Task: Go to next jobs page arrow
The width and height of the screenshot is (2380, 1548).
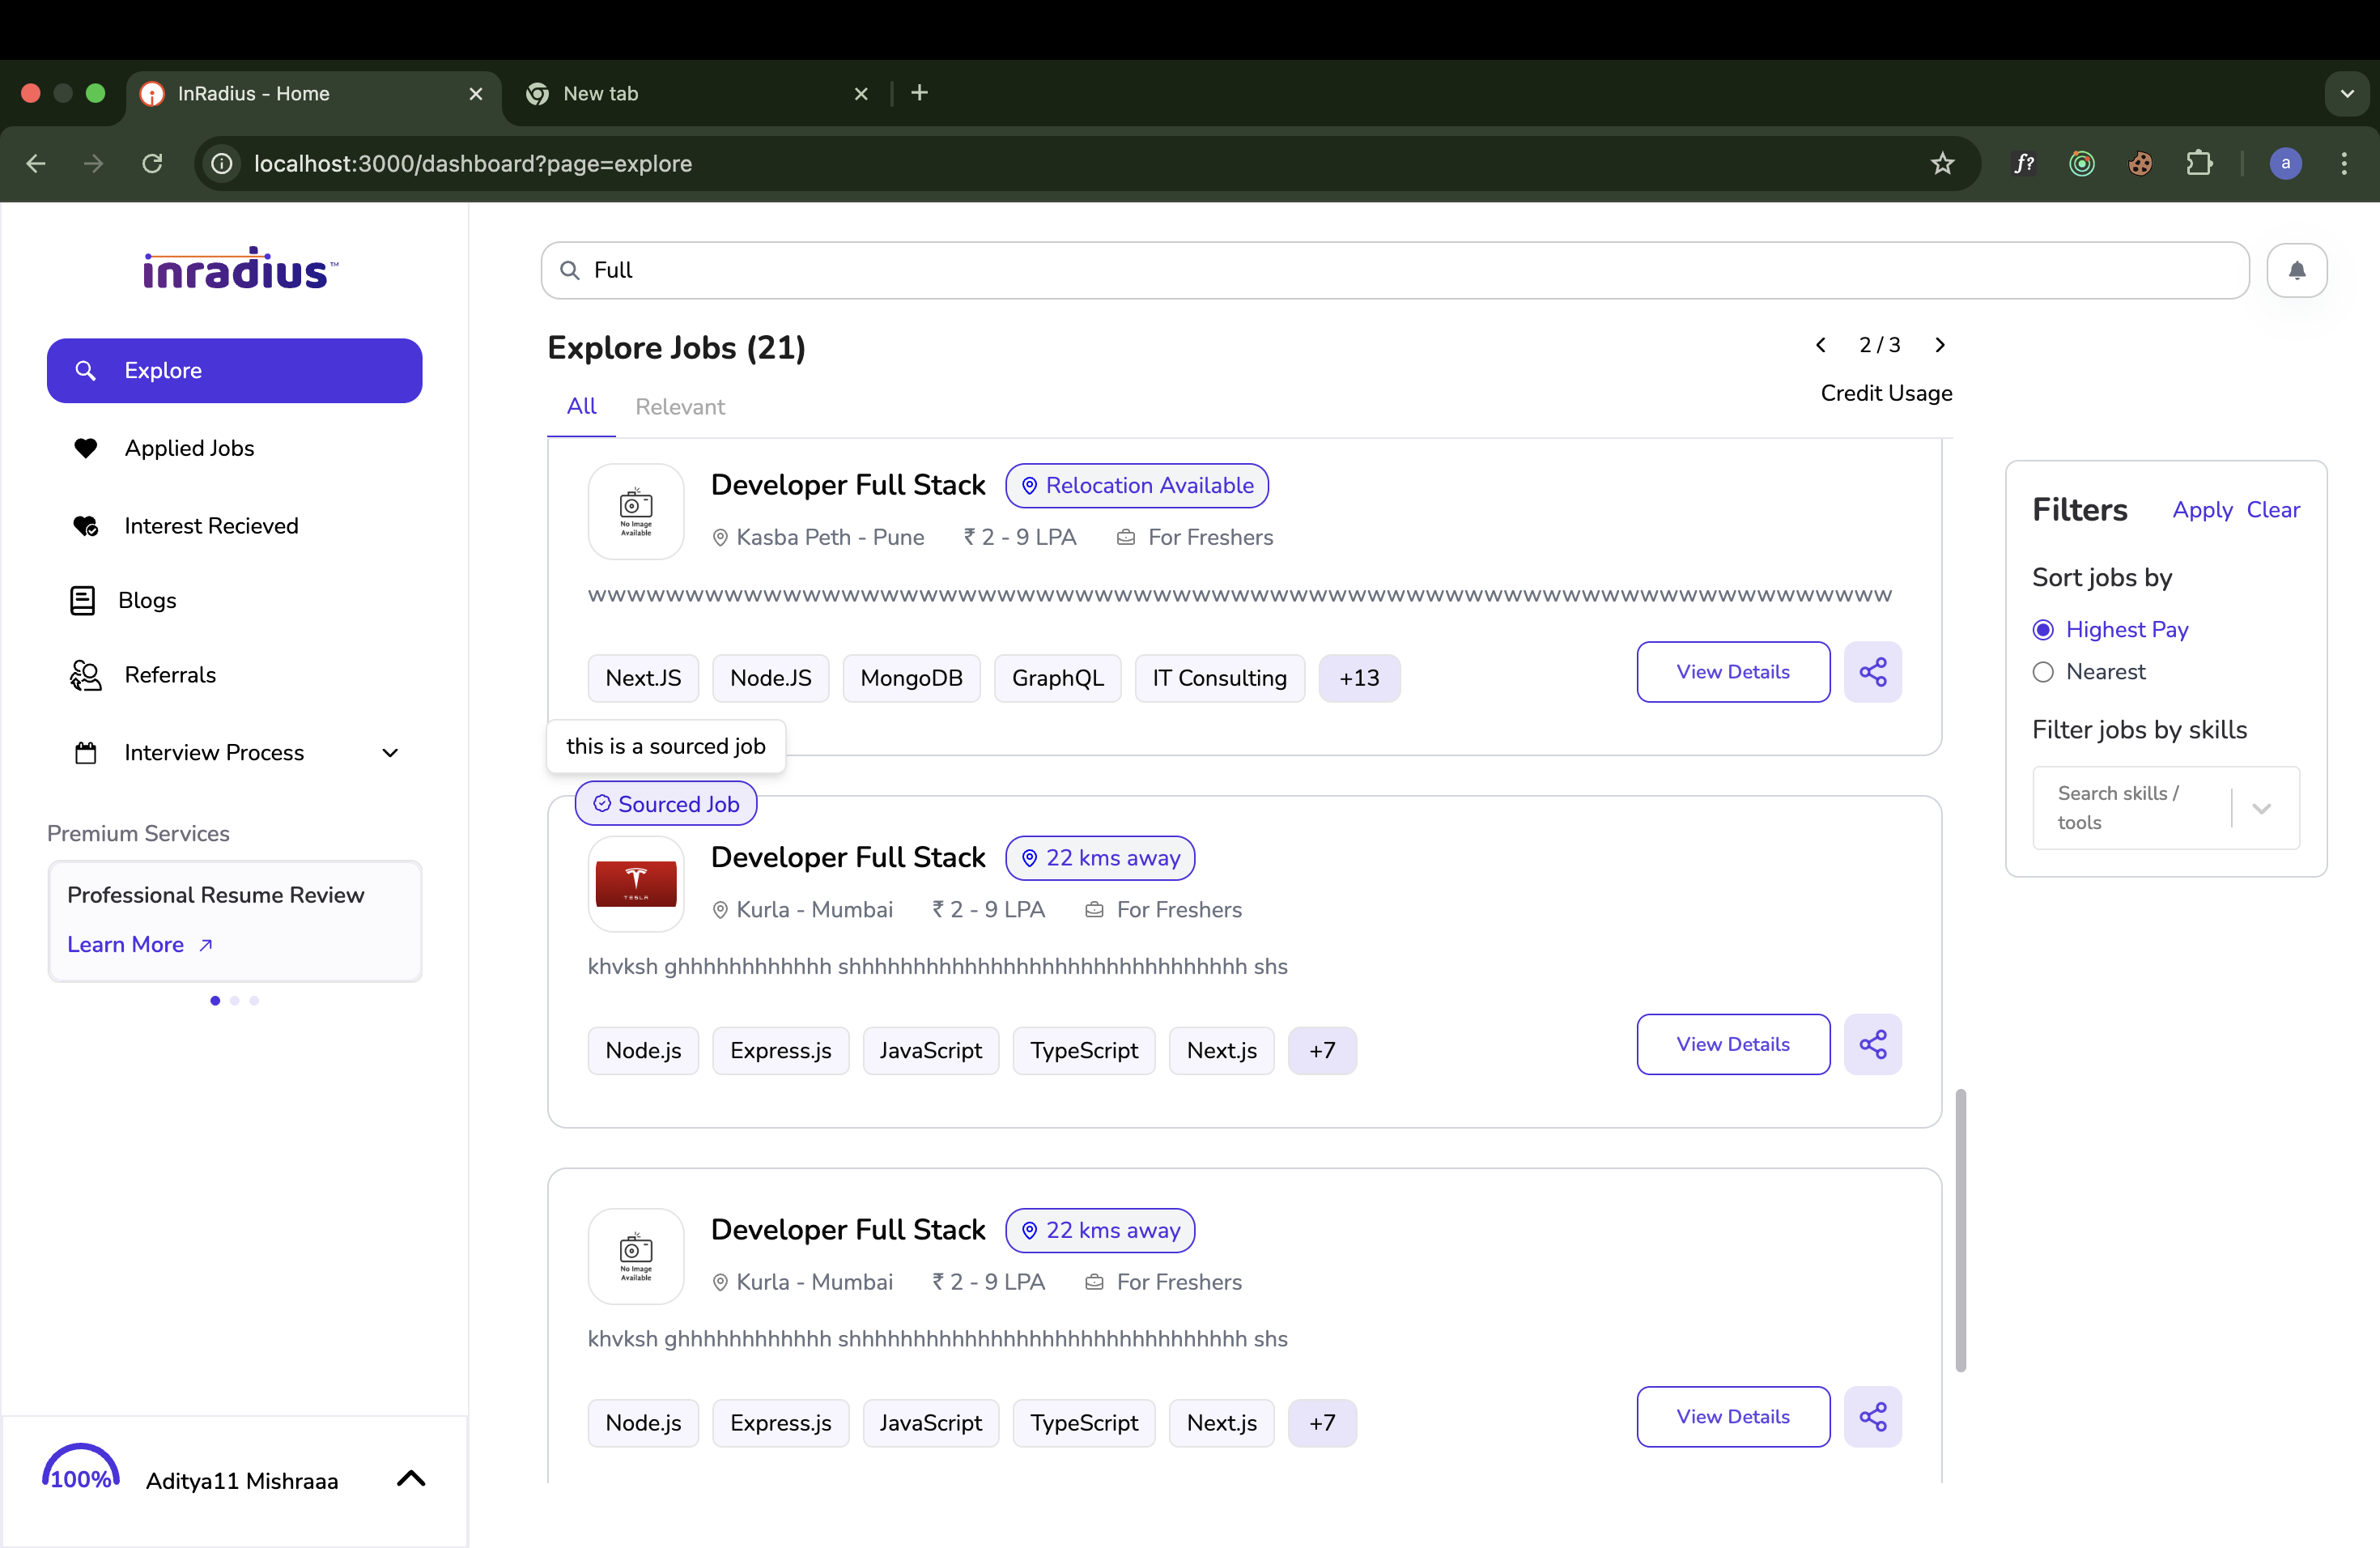Action: pos(1940,345)
